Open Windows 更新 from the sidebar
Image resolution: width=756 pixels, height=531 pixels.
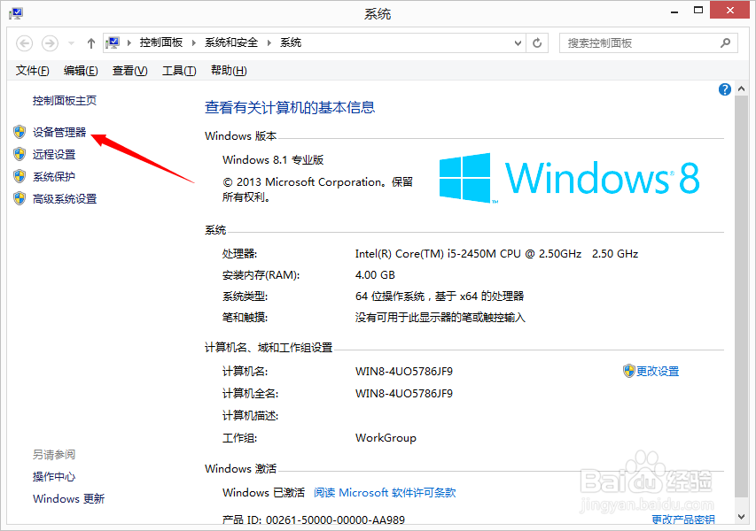tap(68, 498)
